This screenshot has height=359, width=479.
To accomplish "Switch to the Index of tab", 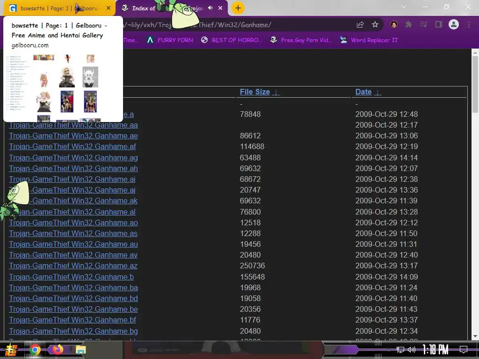I will click(172, 8).
